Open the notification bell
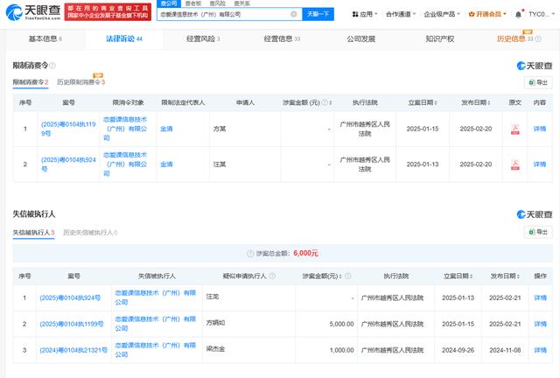Image resolution: width=560 pixels, height=378 pixels. click(518, 14)
